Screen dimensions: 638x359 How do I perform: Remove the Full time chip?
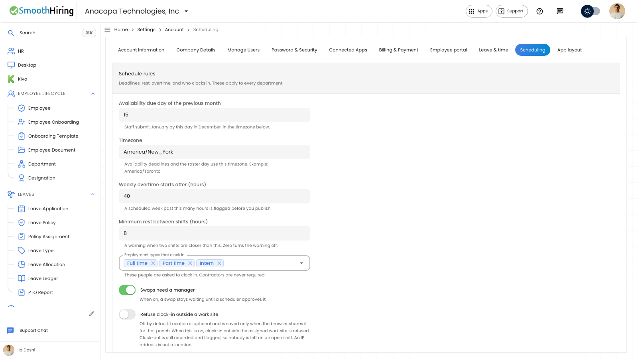tap(153, 263)
